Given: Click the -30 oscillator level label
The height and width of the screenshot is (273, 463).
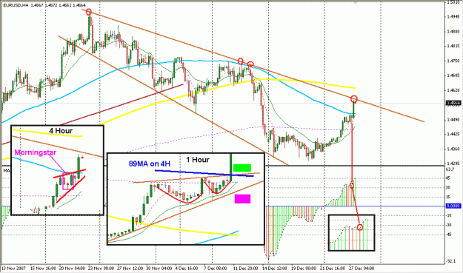Looking at the screenshot, I should (x=448, y=225).
